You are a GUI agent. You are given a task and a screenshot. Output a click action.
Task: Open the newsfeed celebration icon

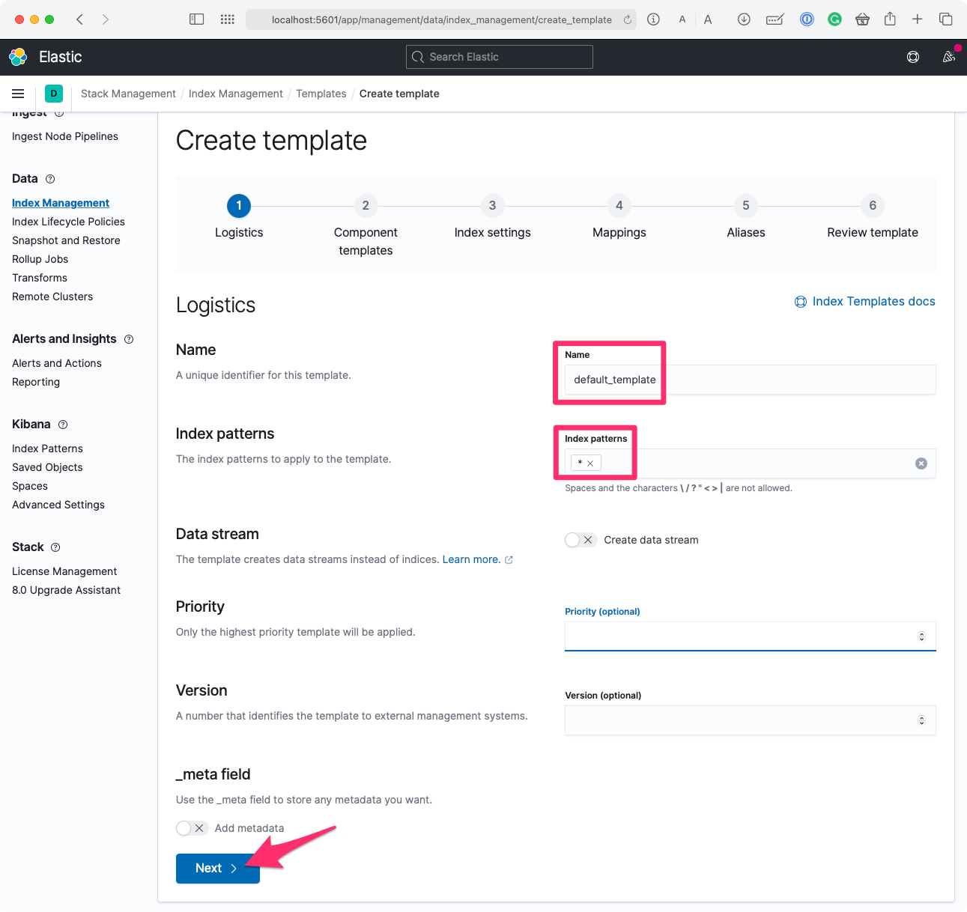948,57
